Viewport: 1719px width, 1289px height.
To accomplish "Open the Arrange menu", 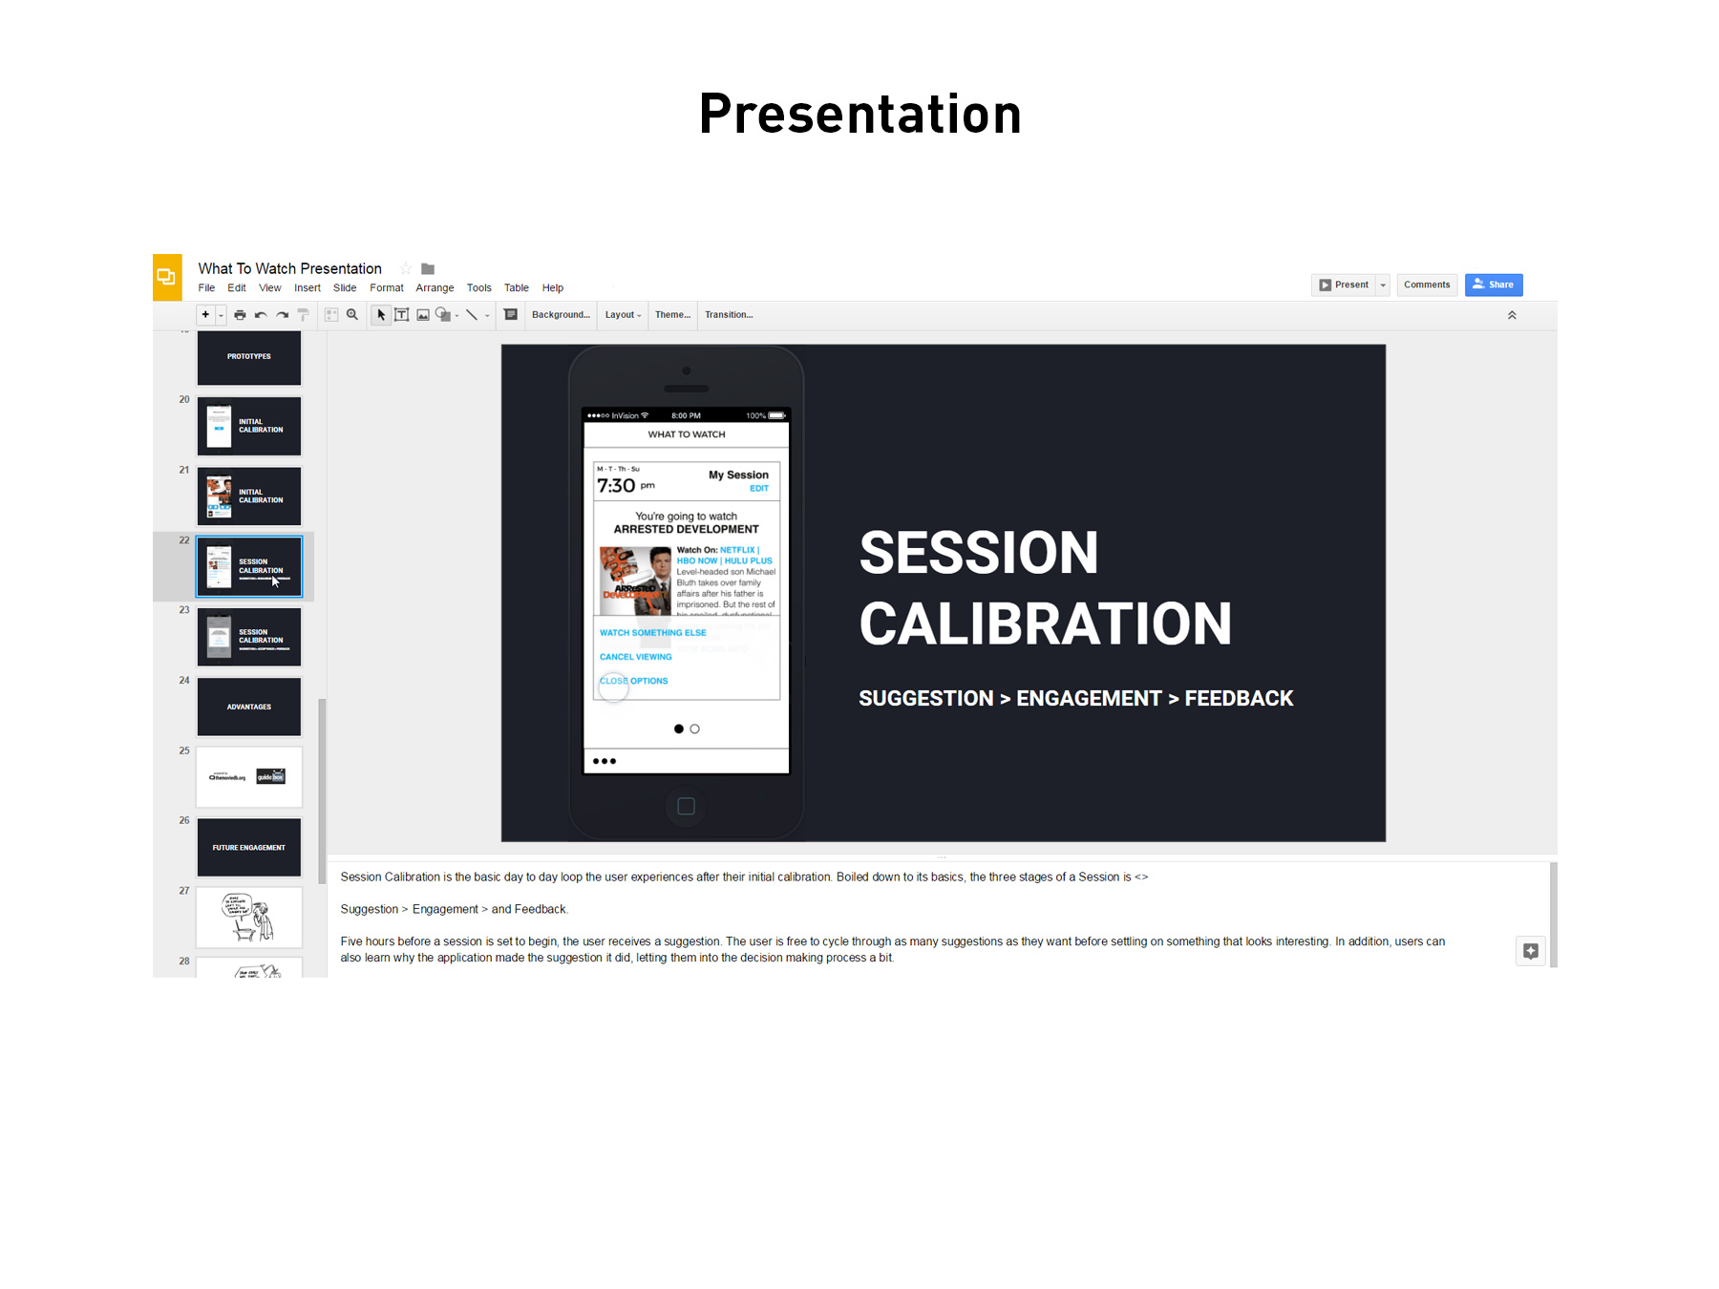I will 435,288.
